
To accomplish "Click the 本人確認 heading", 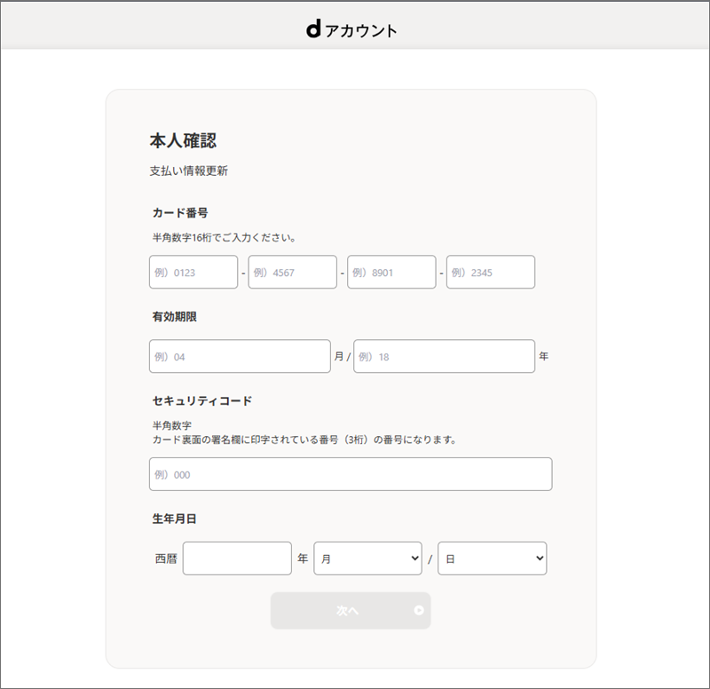I will (183, 140).
